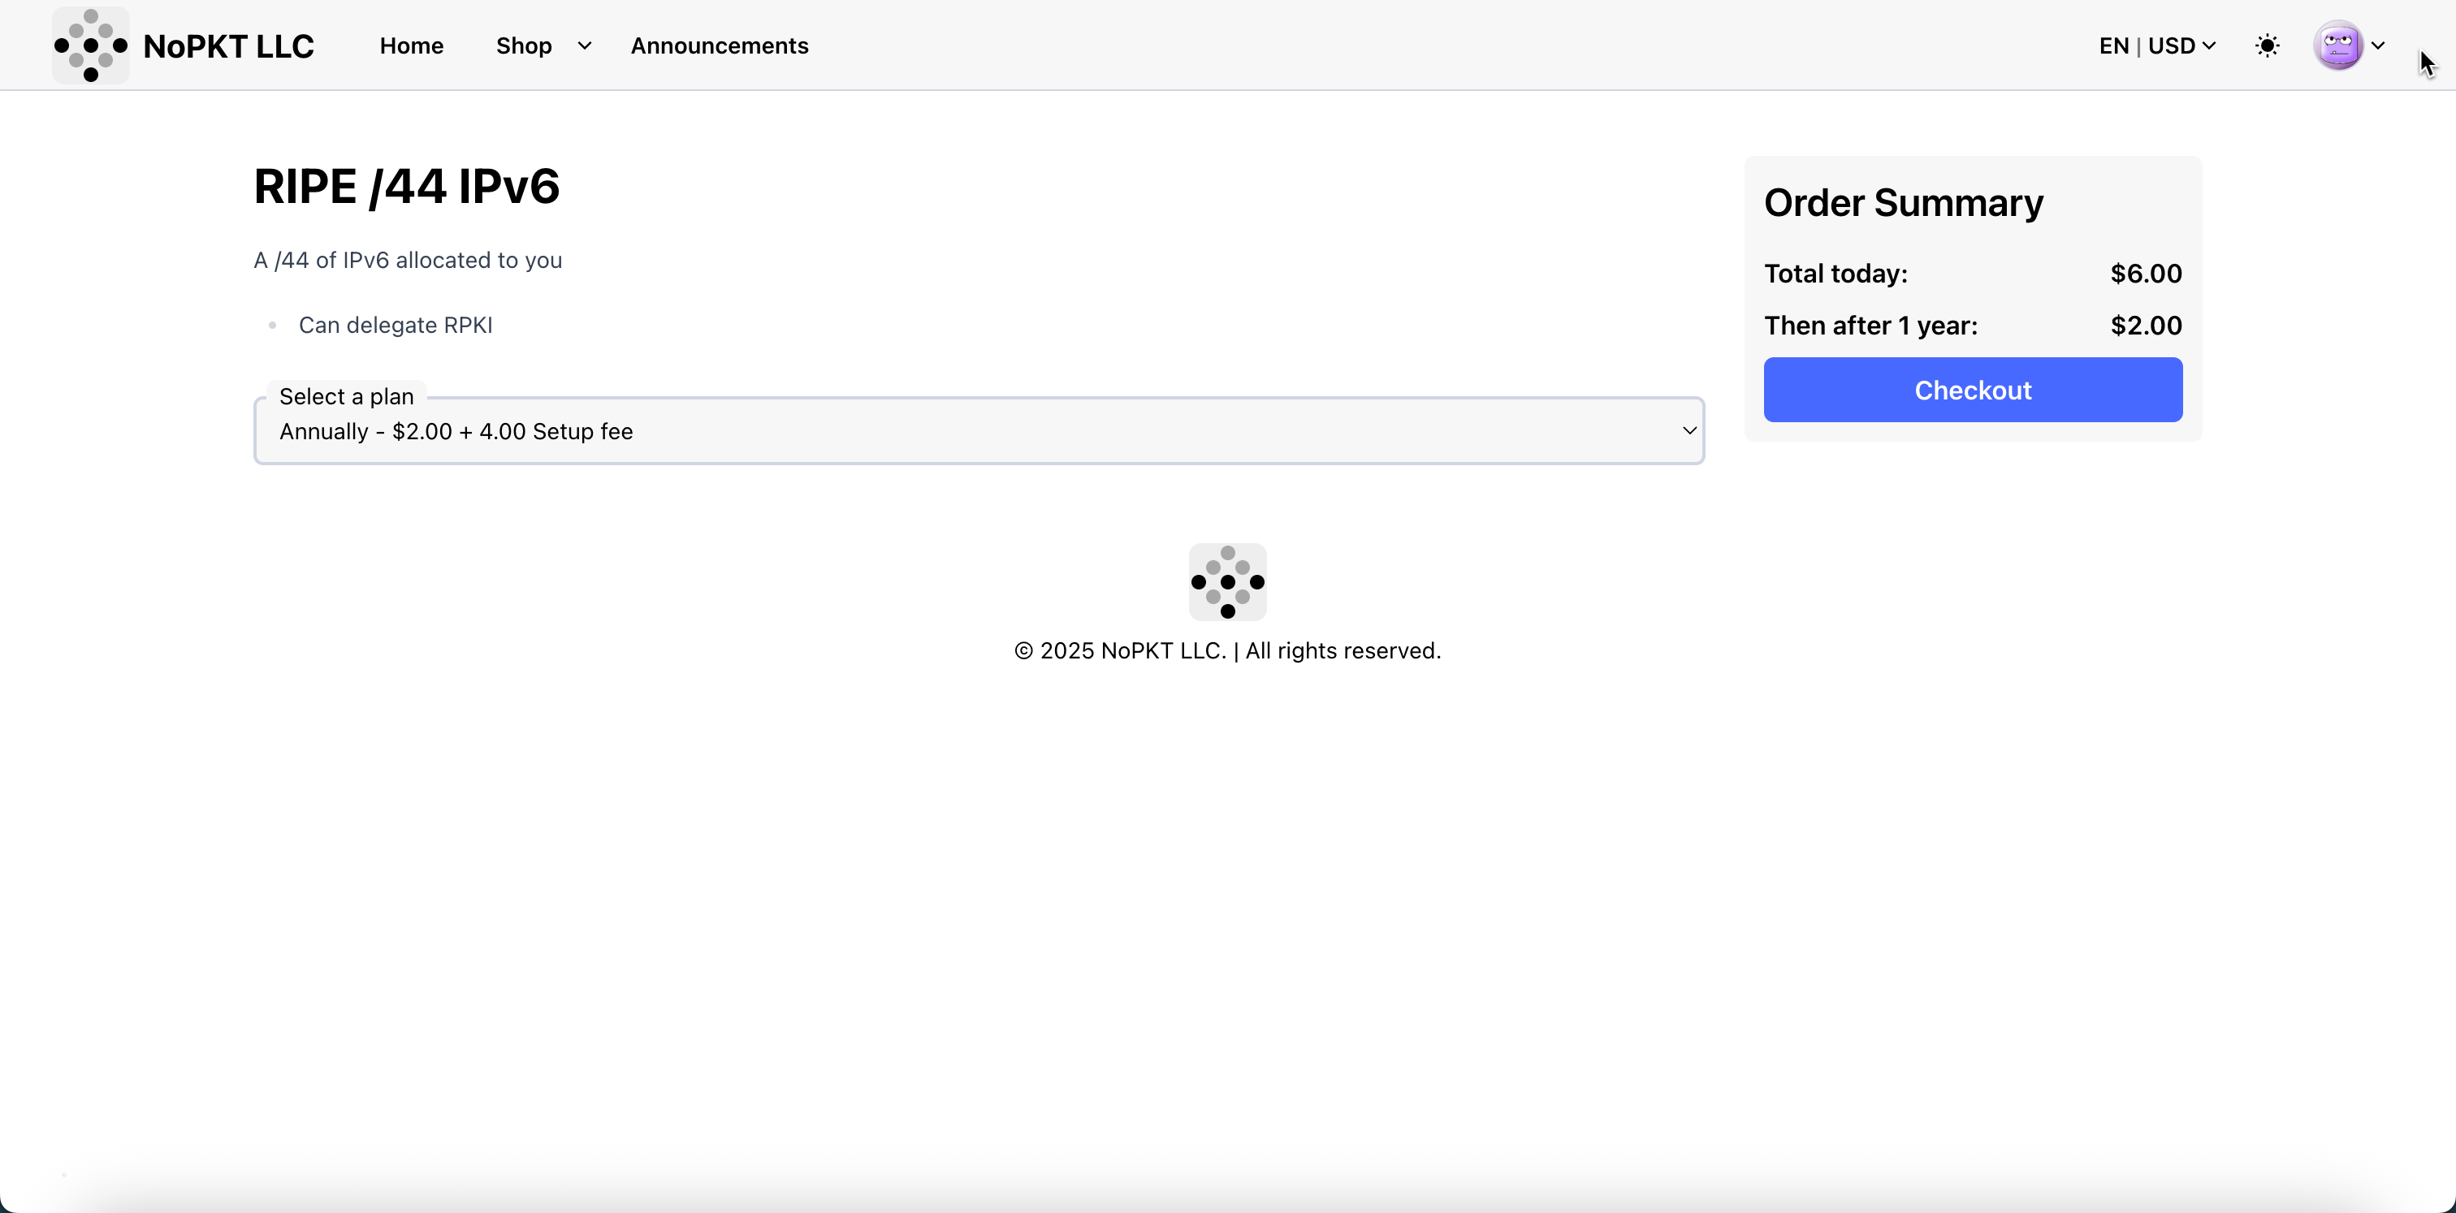Open the Shop navigation item
Image resolution: width=2456 pixels, height=1213 pixels.
click(x=523, y=45)
